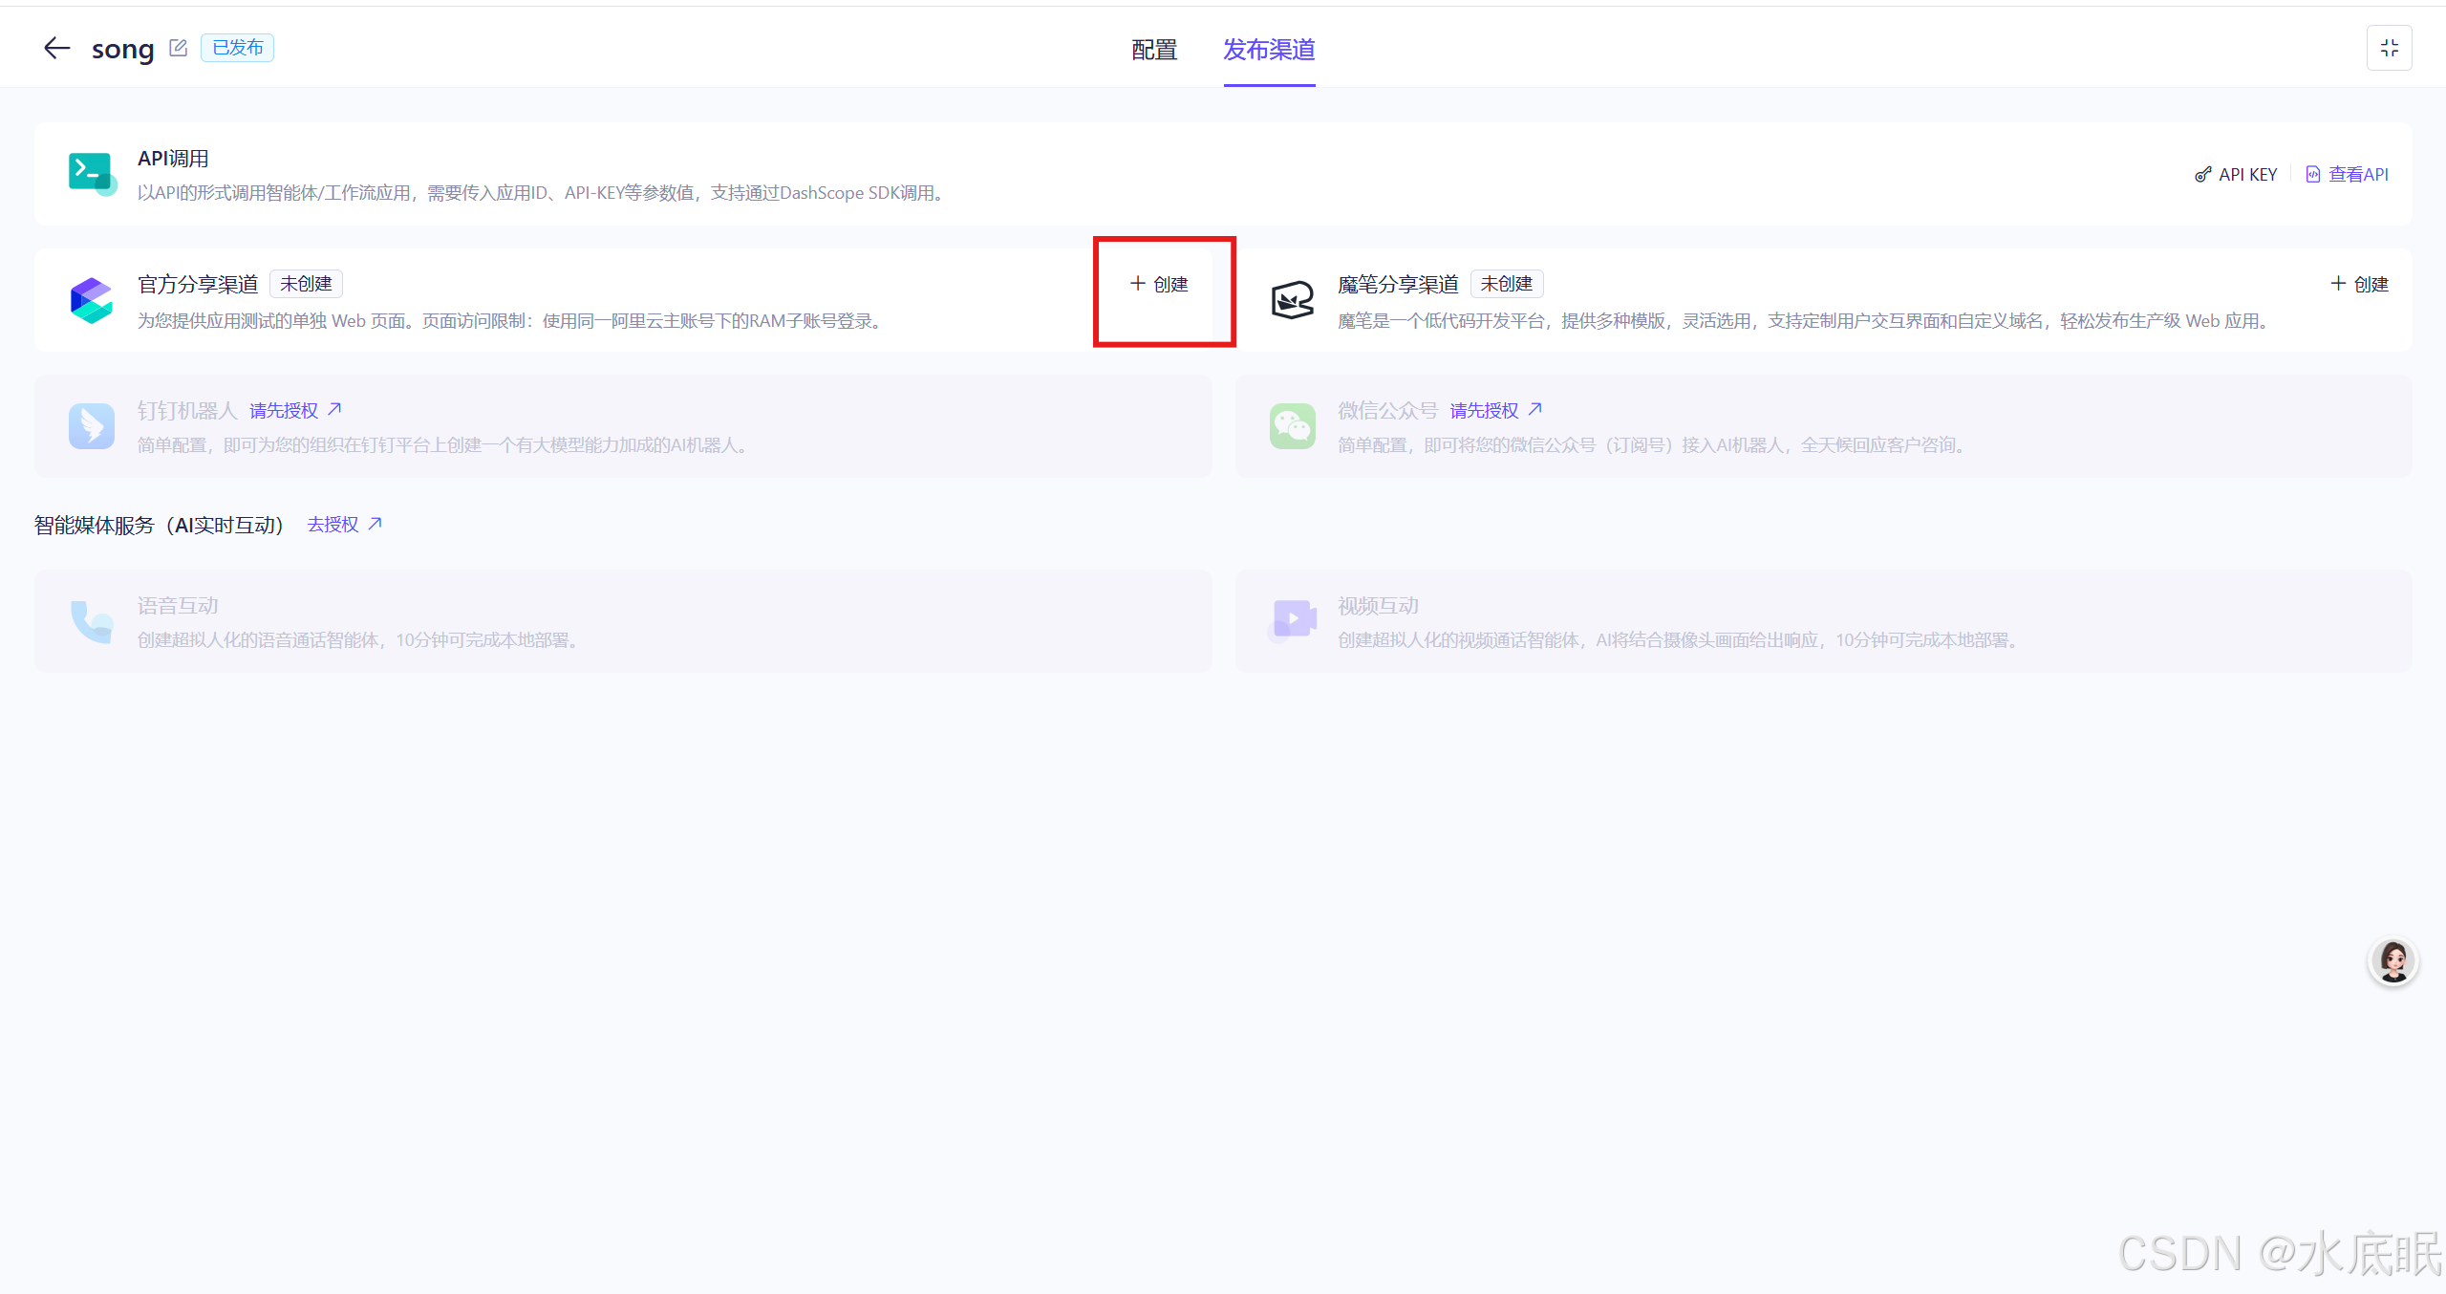
Task: Switch to the 配置 tab
Action: [1154, 50]
